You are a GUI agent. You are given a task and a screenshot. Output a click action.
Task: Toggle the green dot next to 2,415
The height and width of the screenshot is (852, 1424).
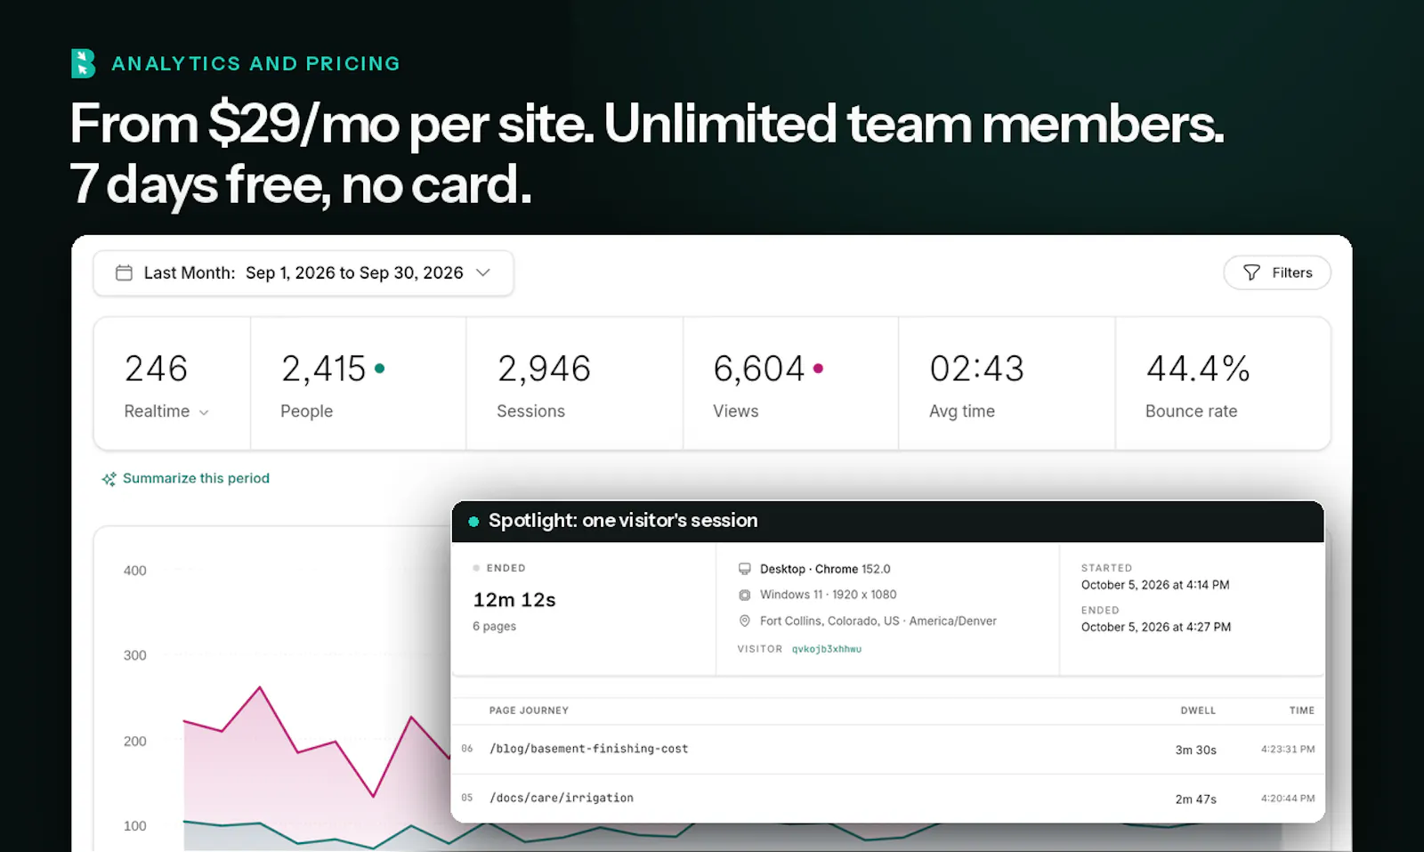pyautogui.click(x=380, y=368)
